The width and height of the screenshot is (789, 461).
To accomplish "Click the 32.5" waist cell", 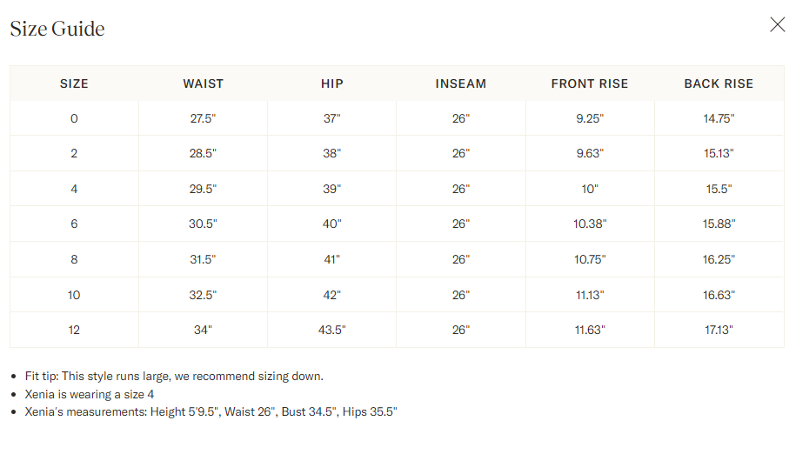I will point(203,295).
